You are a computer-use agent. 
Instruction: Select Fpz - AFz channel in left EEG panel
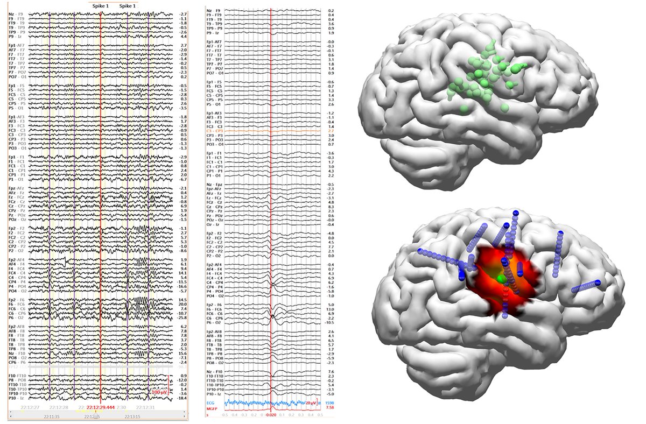(x=17, y=188)
